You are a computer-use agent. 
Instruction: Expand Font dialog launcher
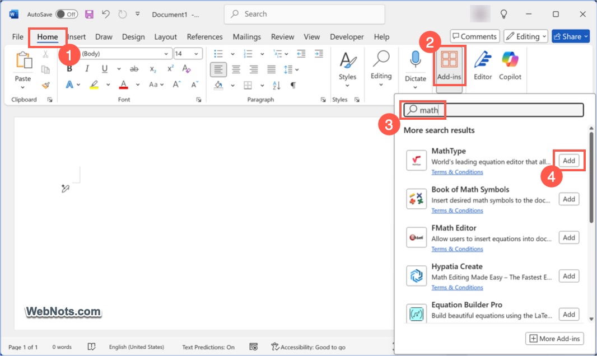tap(199, 100)
